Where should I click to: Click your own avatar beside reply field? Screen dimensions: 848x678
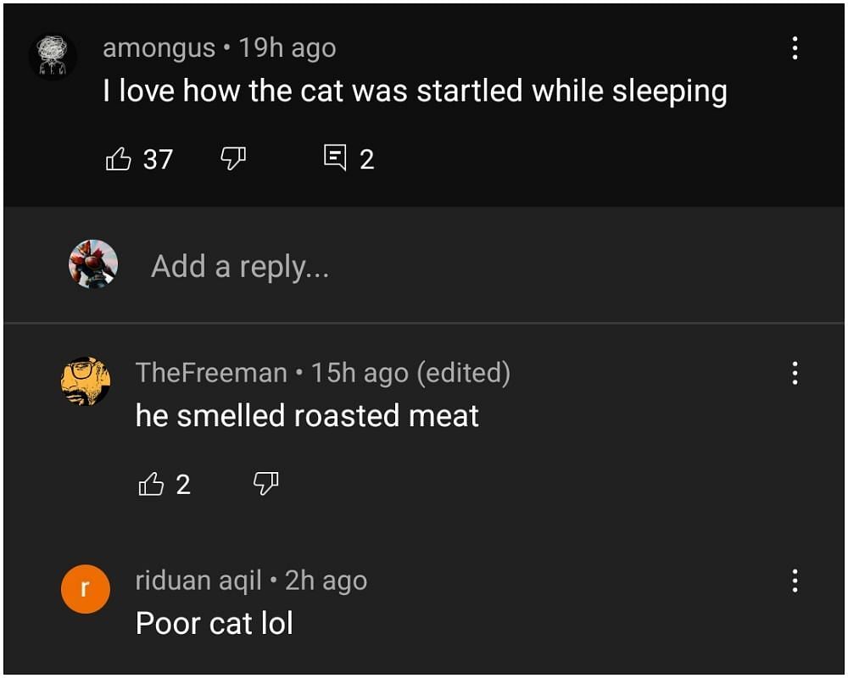(x=92, y=264)
